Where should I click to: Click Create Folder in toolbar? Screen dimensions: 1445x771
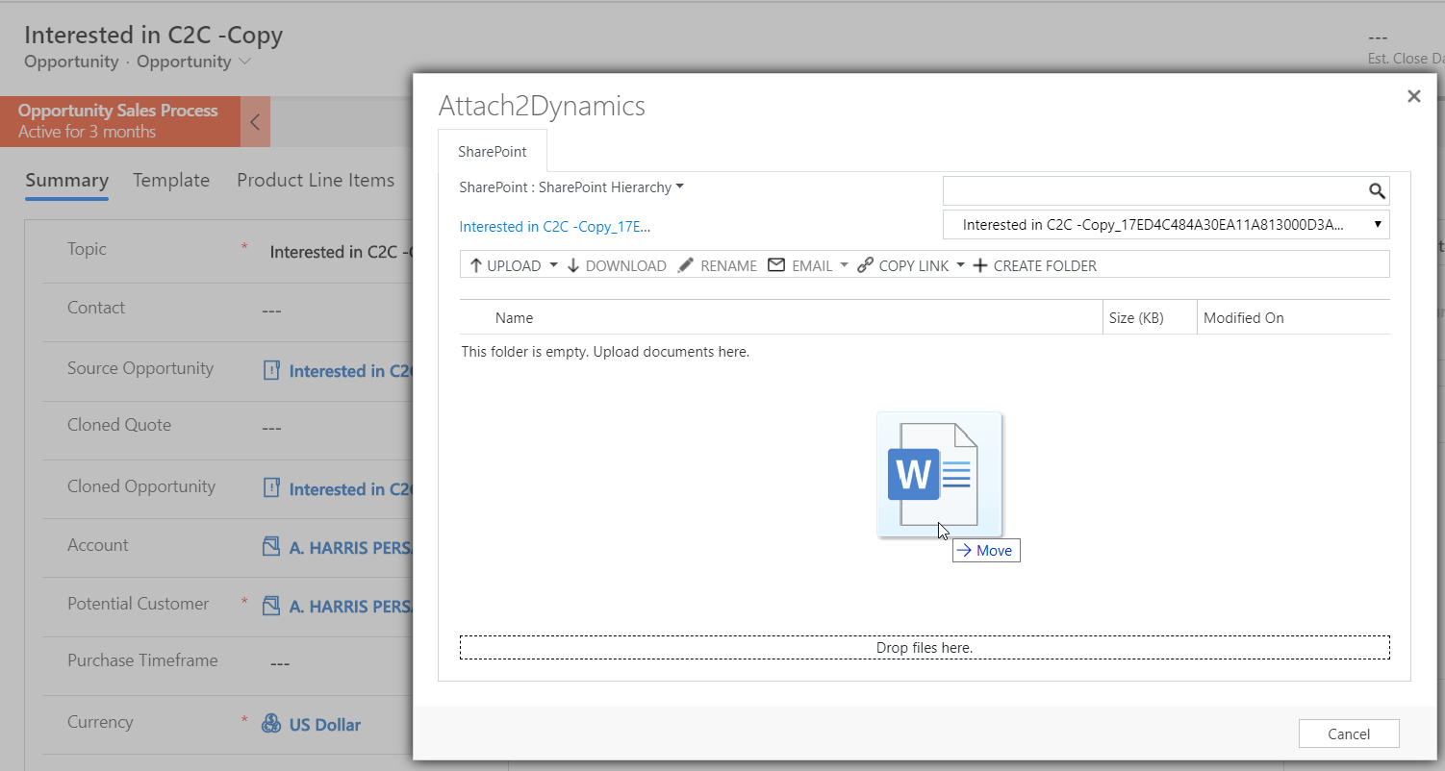pos(1034,265)
